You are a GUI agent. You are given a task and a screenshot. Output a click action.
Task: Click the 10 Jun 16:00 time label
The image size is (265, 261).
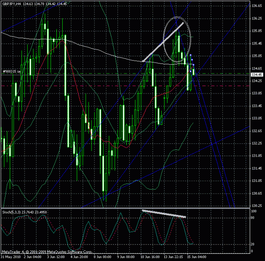150,257
